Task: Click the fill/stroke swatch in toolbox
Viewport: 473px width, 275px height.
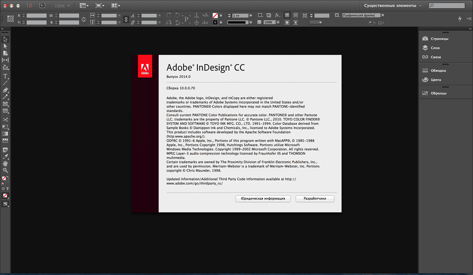Action: 5,179
